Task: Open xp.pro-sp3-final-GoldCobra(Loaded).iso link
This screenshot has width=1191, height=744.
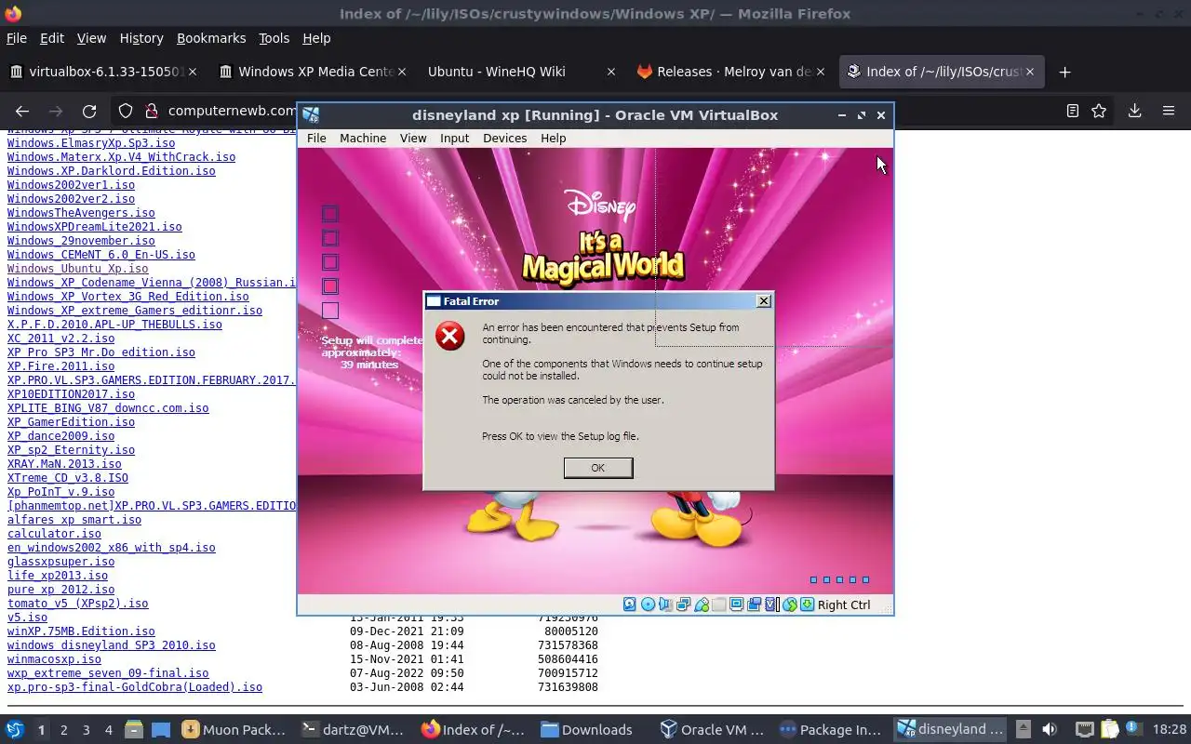Action: pos(135,687)
